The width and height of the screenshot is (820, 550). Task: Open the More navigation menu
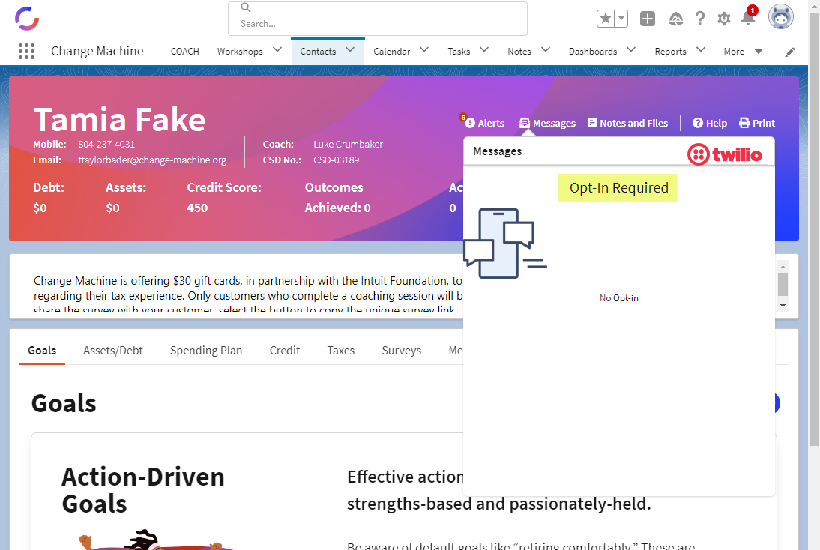coord(743,51)
